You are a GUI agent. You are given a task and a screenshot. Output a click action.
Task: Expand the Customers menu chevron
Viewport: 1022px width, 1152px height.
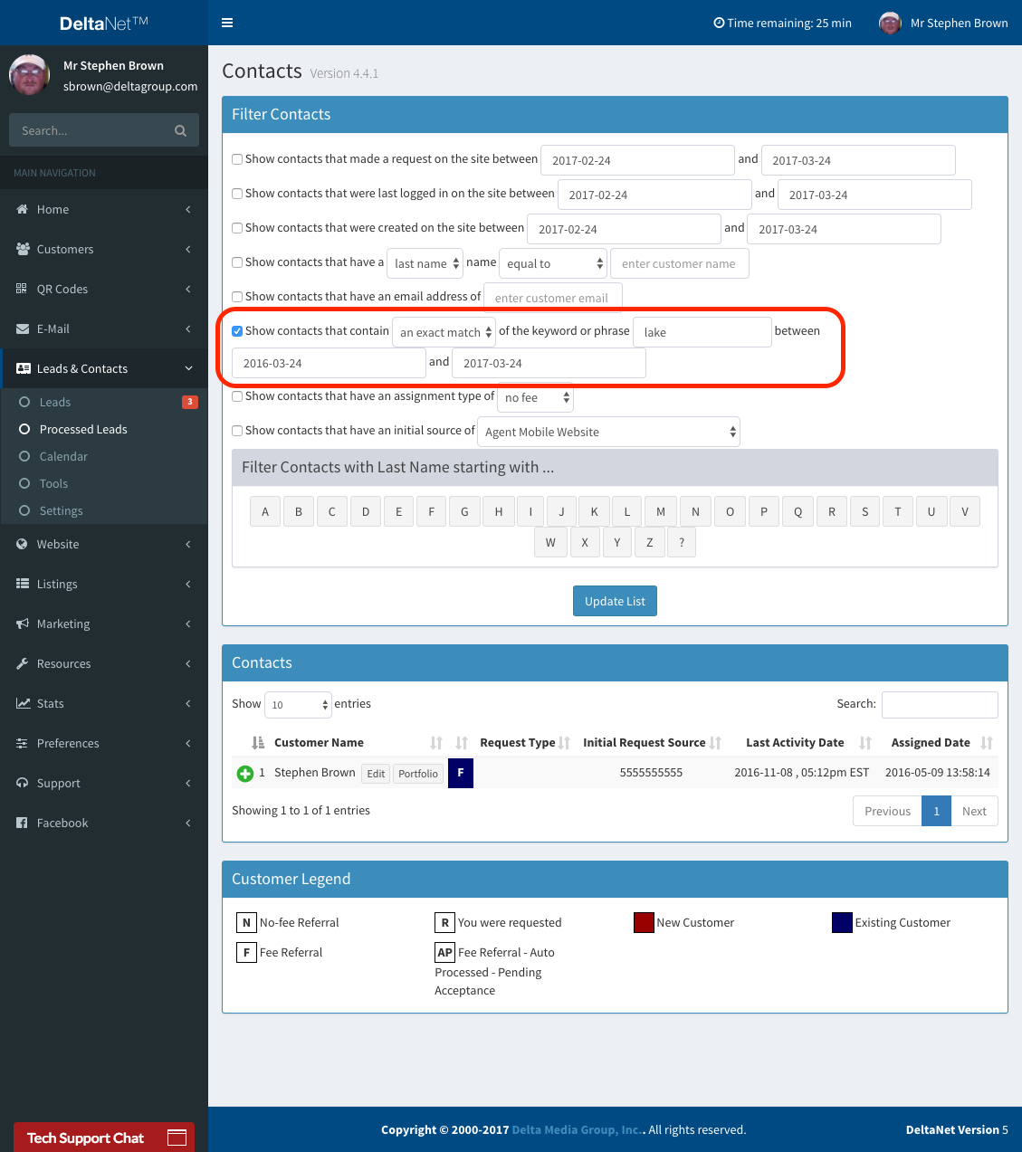[188, 249]
